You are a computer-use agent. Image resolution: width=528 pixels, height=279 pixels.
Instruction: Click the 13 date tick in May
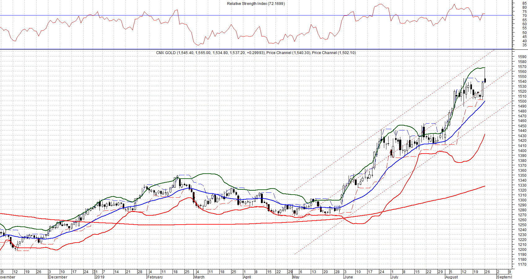(314, 272)
